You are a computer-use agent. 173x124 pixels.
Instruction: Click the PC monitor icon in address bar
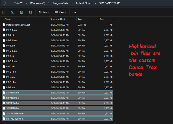click(x=4, y=3)
